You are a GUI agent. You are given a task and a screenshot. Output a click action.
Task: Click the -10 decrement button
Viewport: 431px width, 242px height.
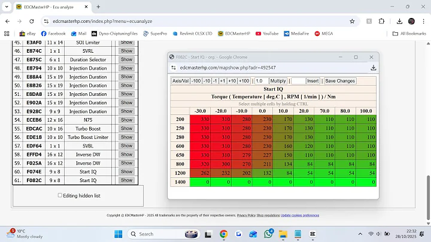(207, 81)
